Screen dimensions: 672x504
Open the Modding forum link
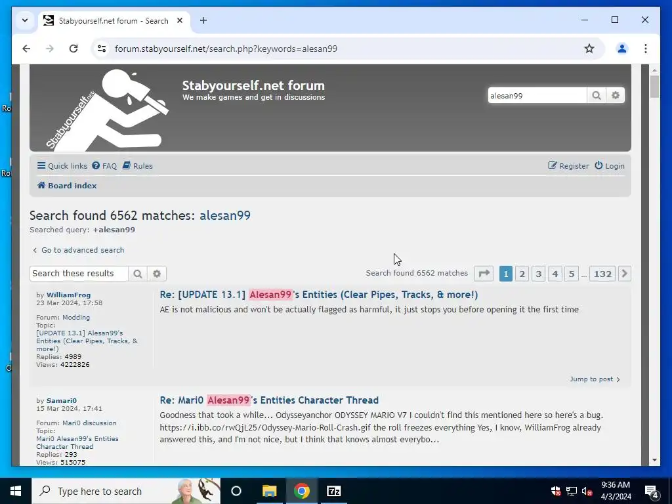[x=76, y=317]
